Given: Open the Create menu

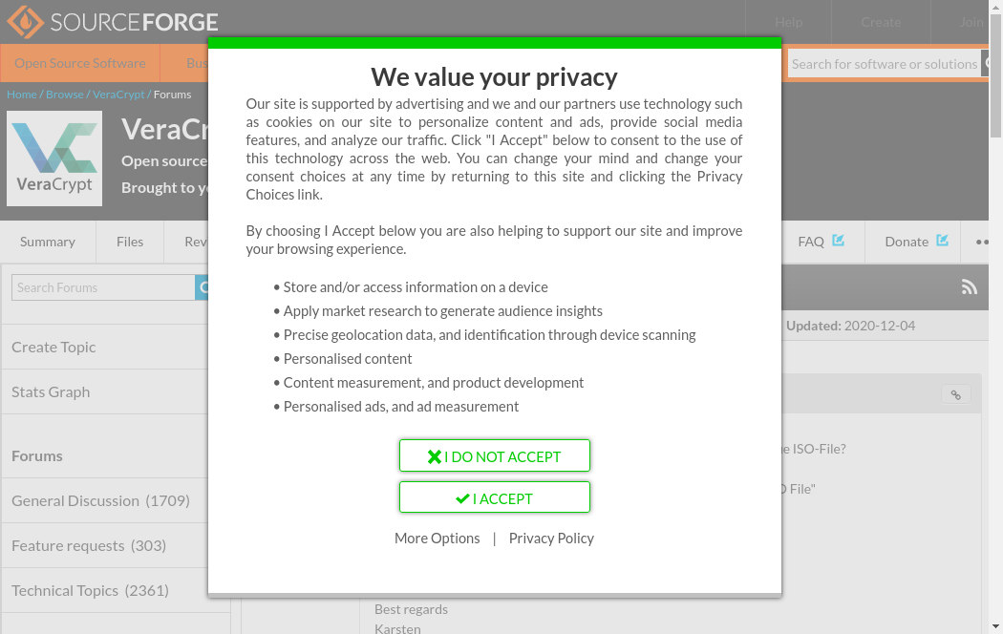Looking at the screenshot, I should (x=880, y=22).
